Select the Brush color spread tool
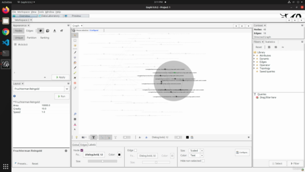Image resolution: width=305 pixels, height=172 pixels. [75, 63]
